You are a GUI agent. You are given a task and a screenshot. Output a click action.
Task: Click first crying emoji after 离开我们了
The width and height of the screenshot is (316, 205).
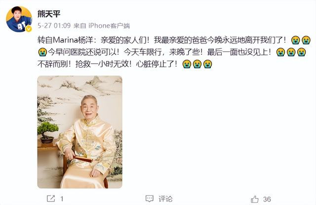coord(295,40)
